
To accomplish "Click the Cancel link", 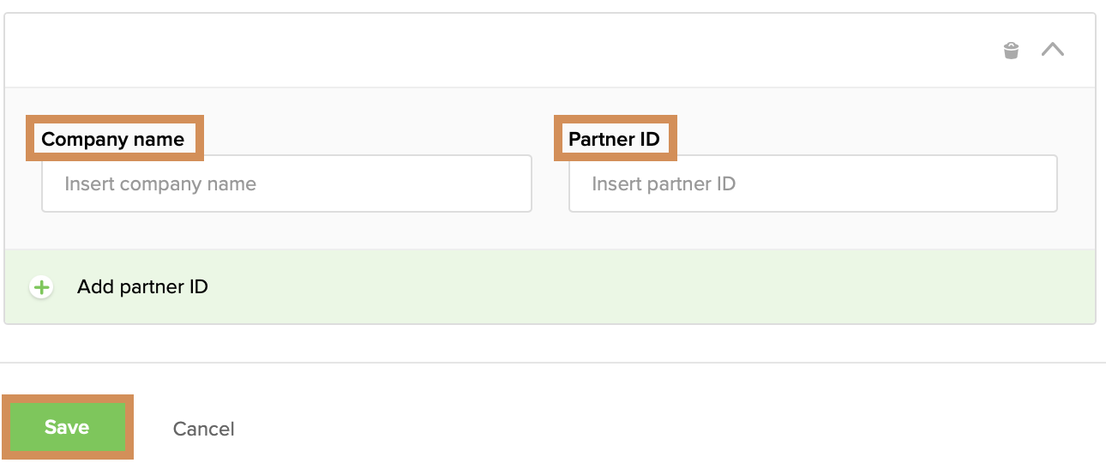I will [x=203, y=429].
